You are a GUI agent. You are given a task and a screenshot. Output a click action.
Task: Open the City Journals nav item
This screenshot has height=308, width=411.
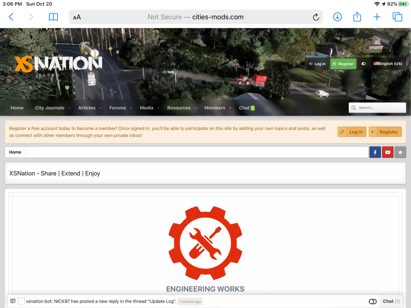point(50,108)
